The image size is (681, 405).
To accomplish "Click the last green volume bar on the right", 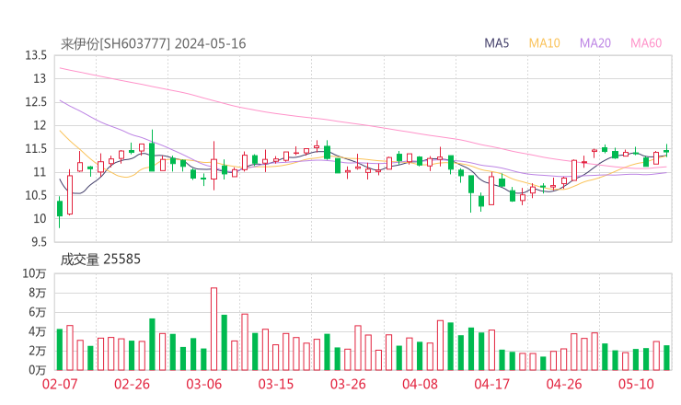I will point(666,358).
